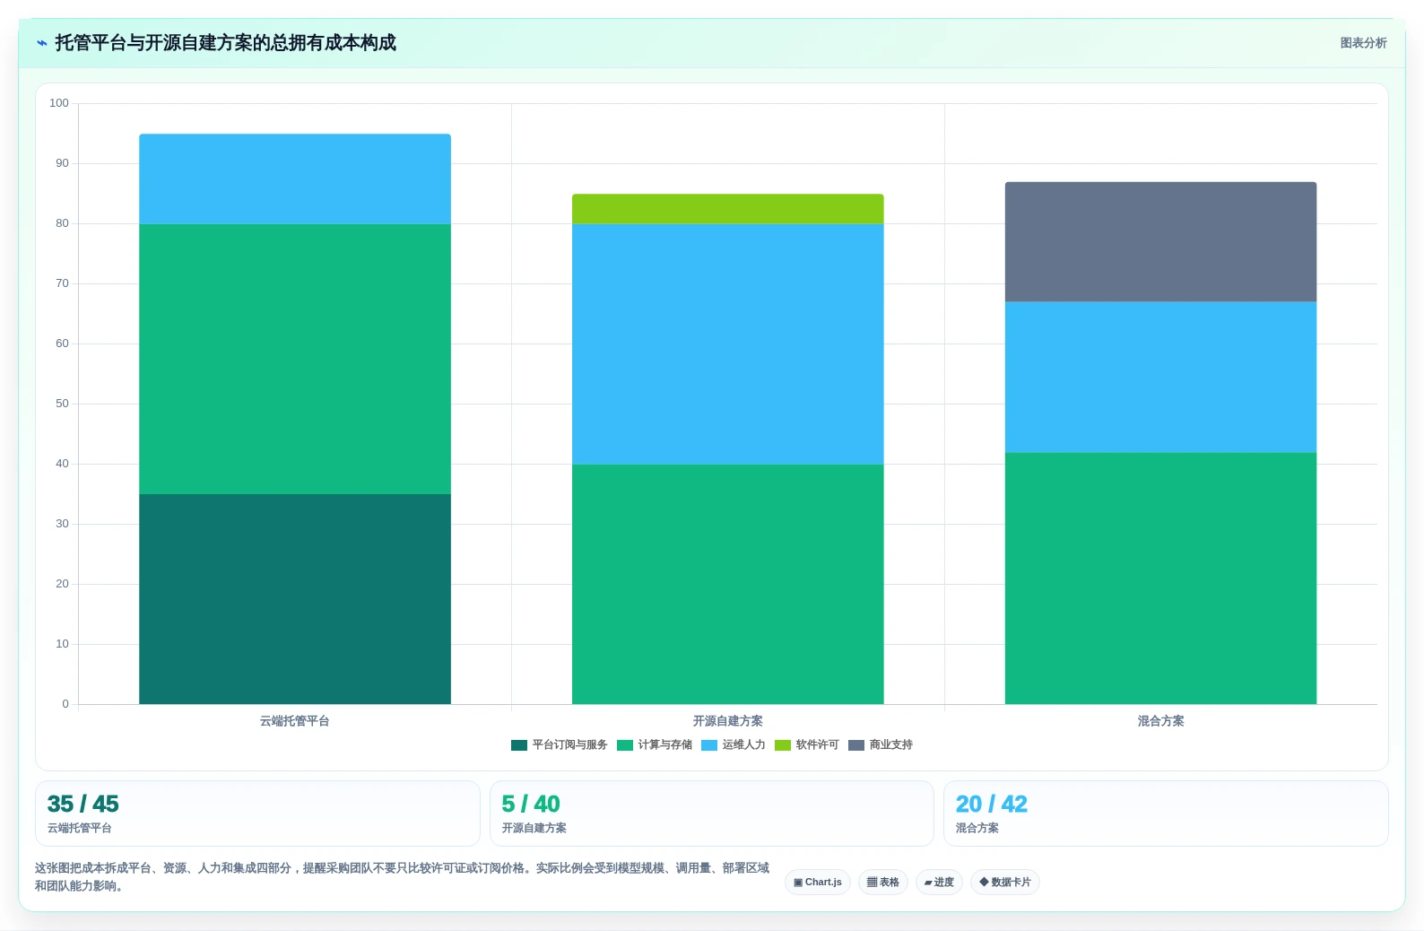
Task: Click the description paragraph below the cards
Action: 402,877
